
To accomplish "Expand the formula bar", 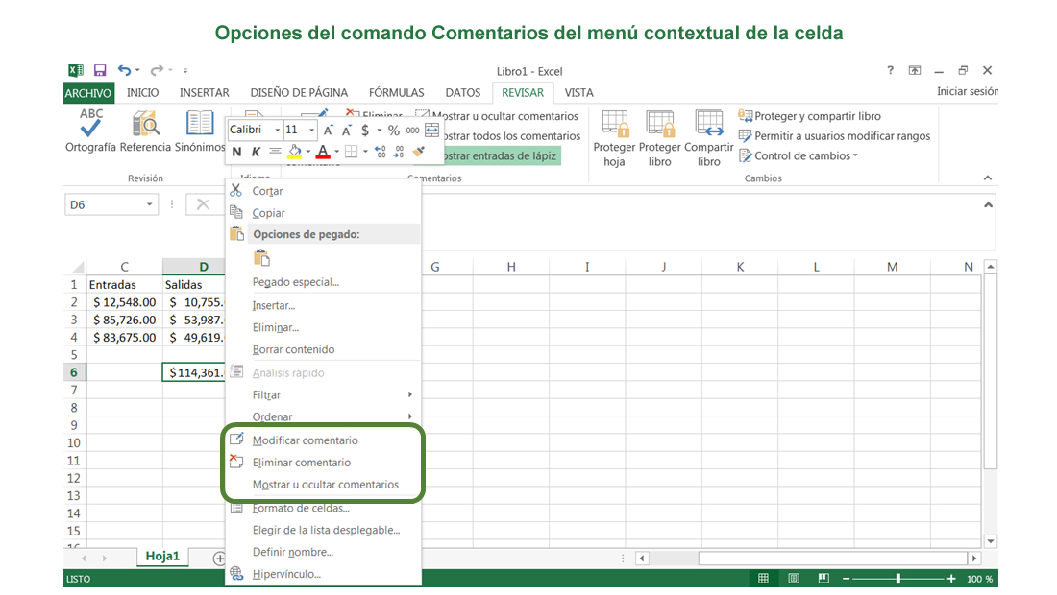I will (988, 205).
